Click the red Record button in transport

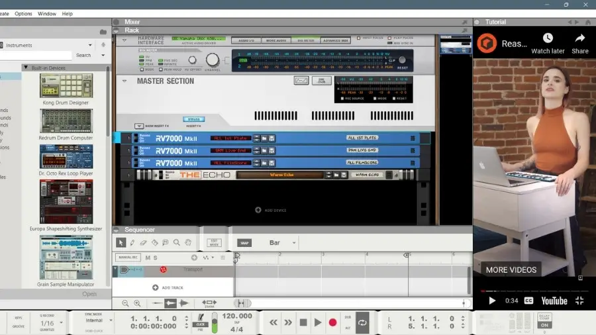(332, 322)
